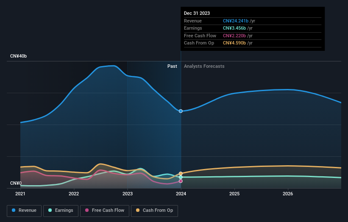Toggle the Free Cash Flow legend button
The height and width of the screenshot is (222, 348).
tap(105, 211)
